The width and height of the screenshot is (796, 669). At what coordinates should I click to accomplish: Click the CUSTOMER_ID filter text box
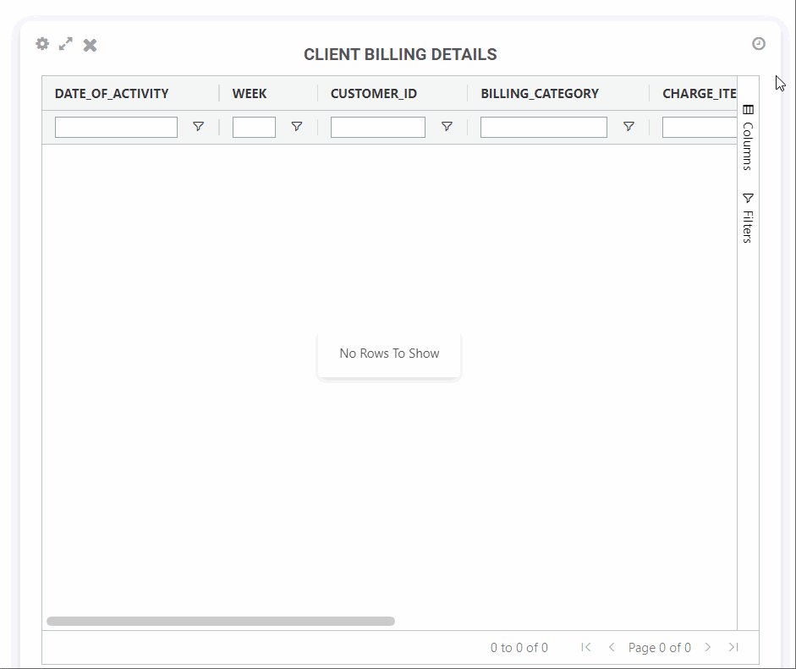(377, 127)
